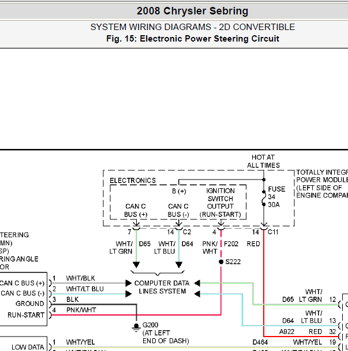Viewport: 348px width, 351px height.
Task: Click "D64" label under the C2 connector
Action: pos(188,244)
